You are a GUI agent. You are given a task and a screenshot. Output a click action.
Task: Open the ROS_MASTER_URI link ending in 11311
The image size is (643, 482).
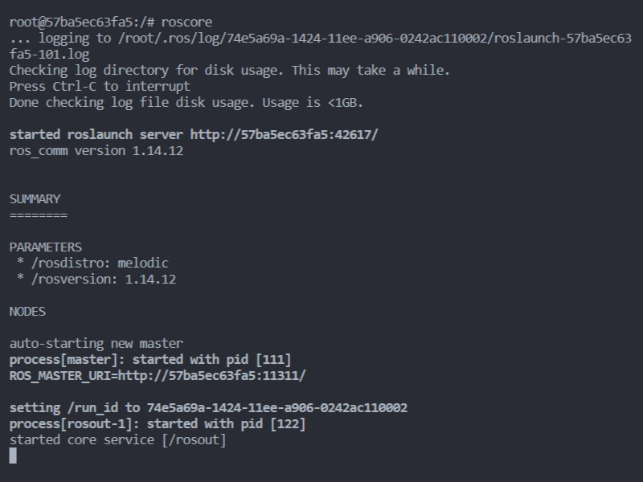click(212, 376)
